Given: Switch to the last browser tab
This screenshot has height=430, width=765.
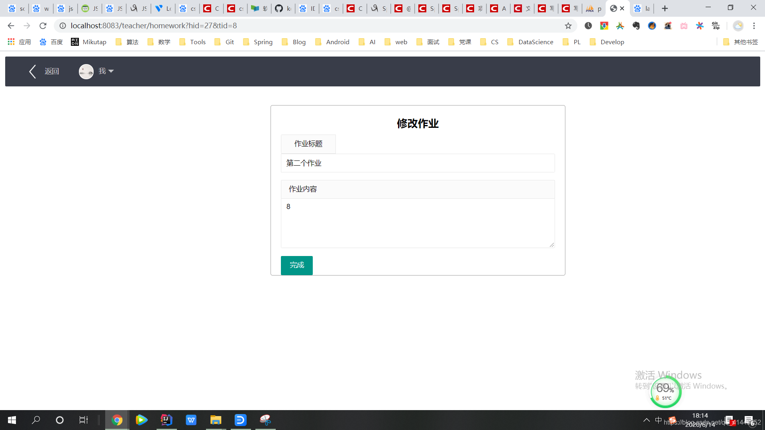Looking at the screenshot, I should [x=641, y=8].
